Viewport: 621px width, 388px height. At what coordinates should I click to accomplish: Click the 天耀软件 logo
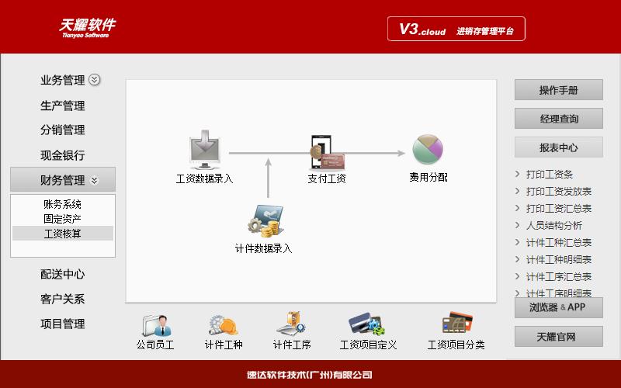[x=87, y=28]
